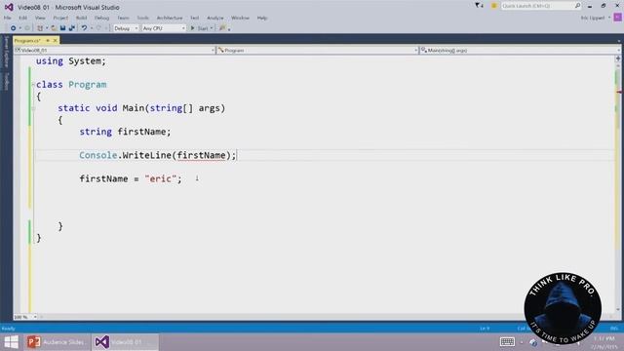
Task: Open the Test menu
Action: [x=194, y=18]
